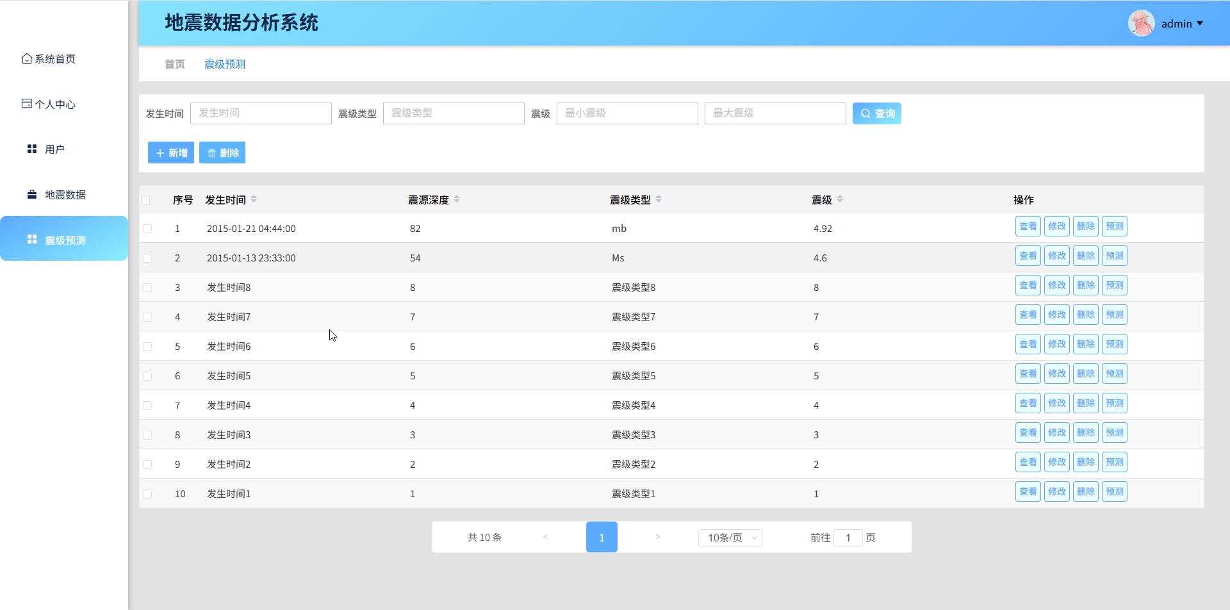The image size is (1230, 610).
Task: Click the sort arrows on 发生时间 column
Action: pos(254,199)
